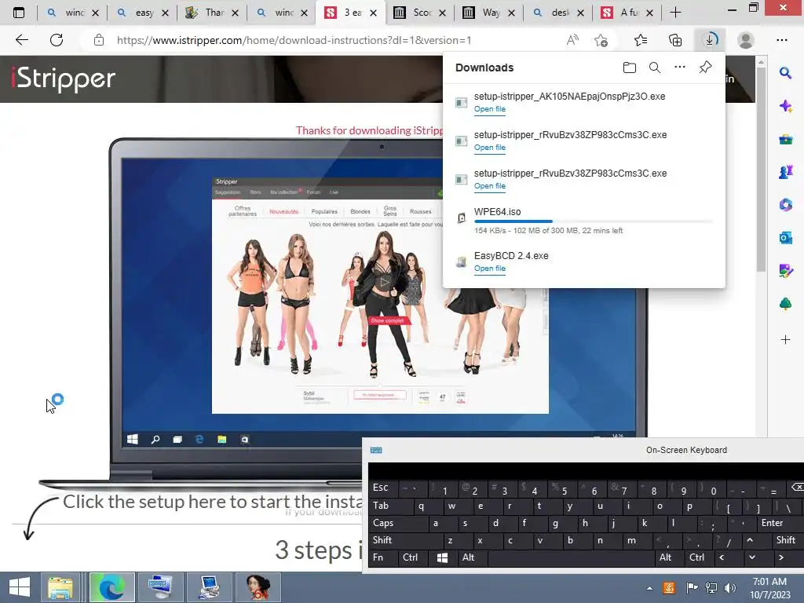Open the browser profile avatar
Viewport: 804px width, 603px height.
point(746,40)
